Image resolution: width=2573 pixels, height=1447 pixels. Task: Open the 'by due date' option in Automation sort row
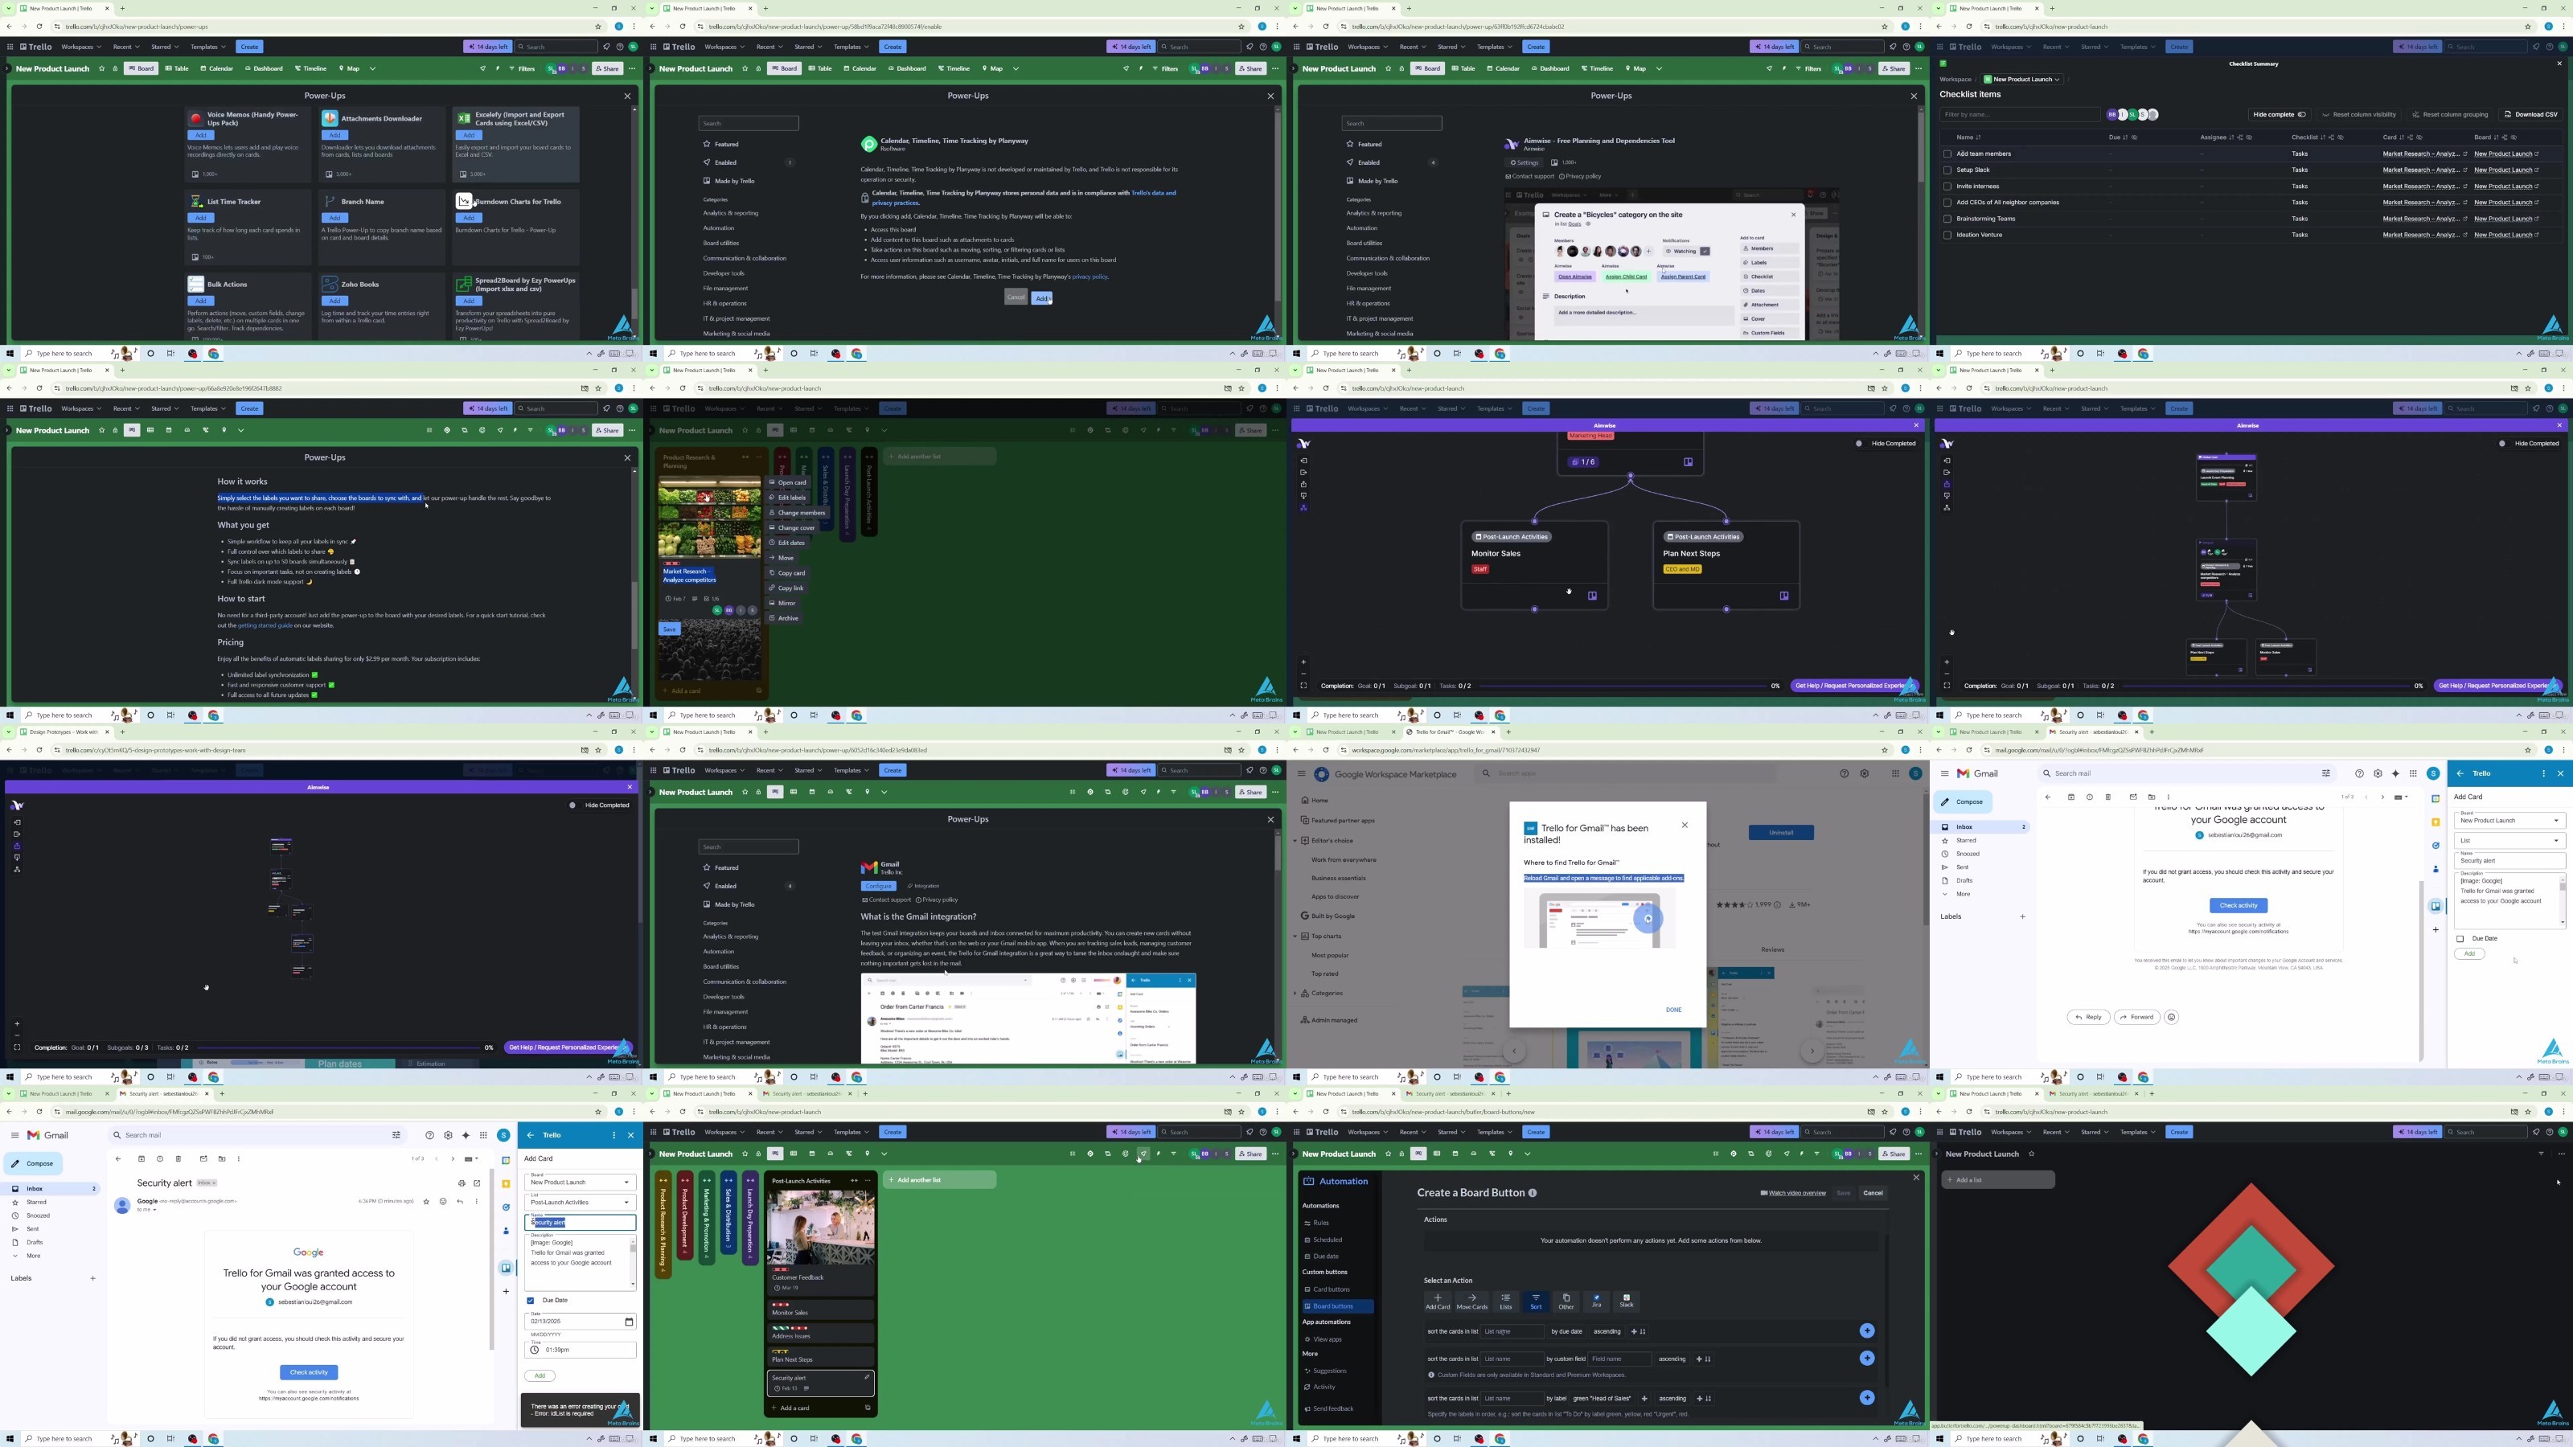pos(1566,1331)
